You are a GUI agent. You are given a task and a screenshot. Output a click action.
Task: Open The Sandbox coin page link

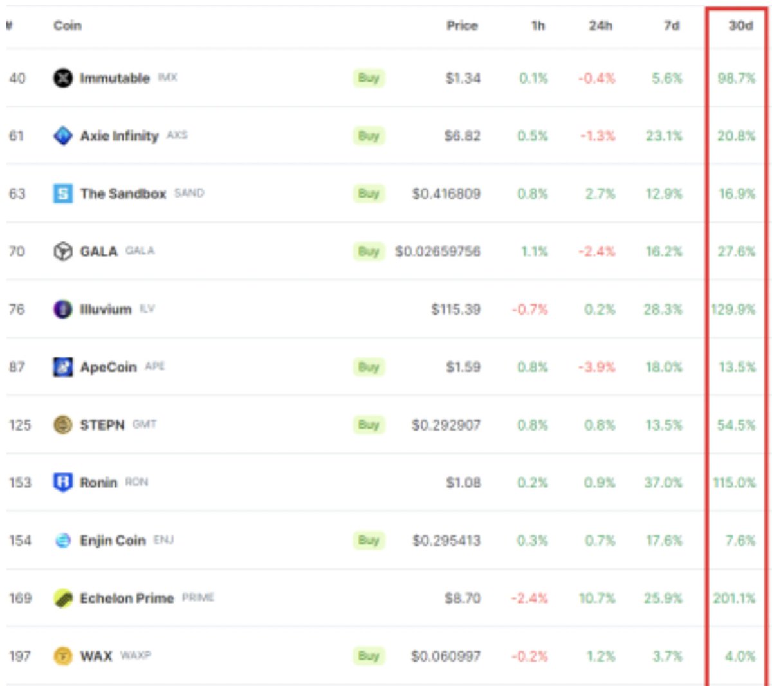coord(125,194)
